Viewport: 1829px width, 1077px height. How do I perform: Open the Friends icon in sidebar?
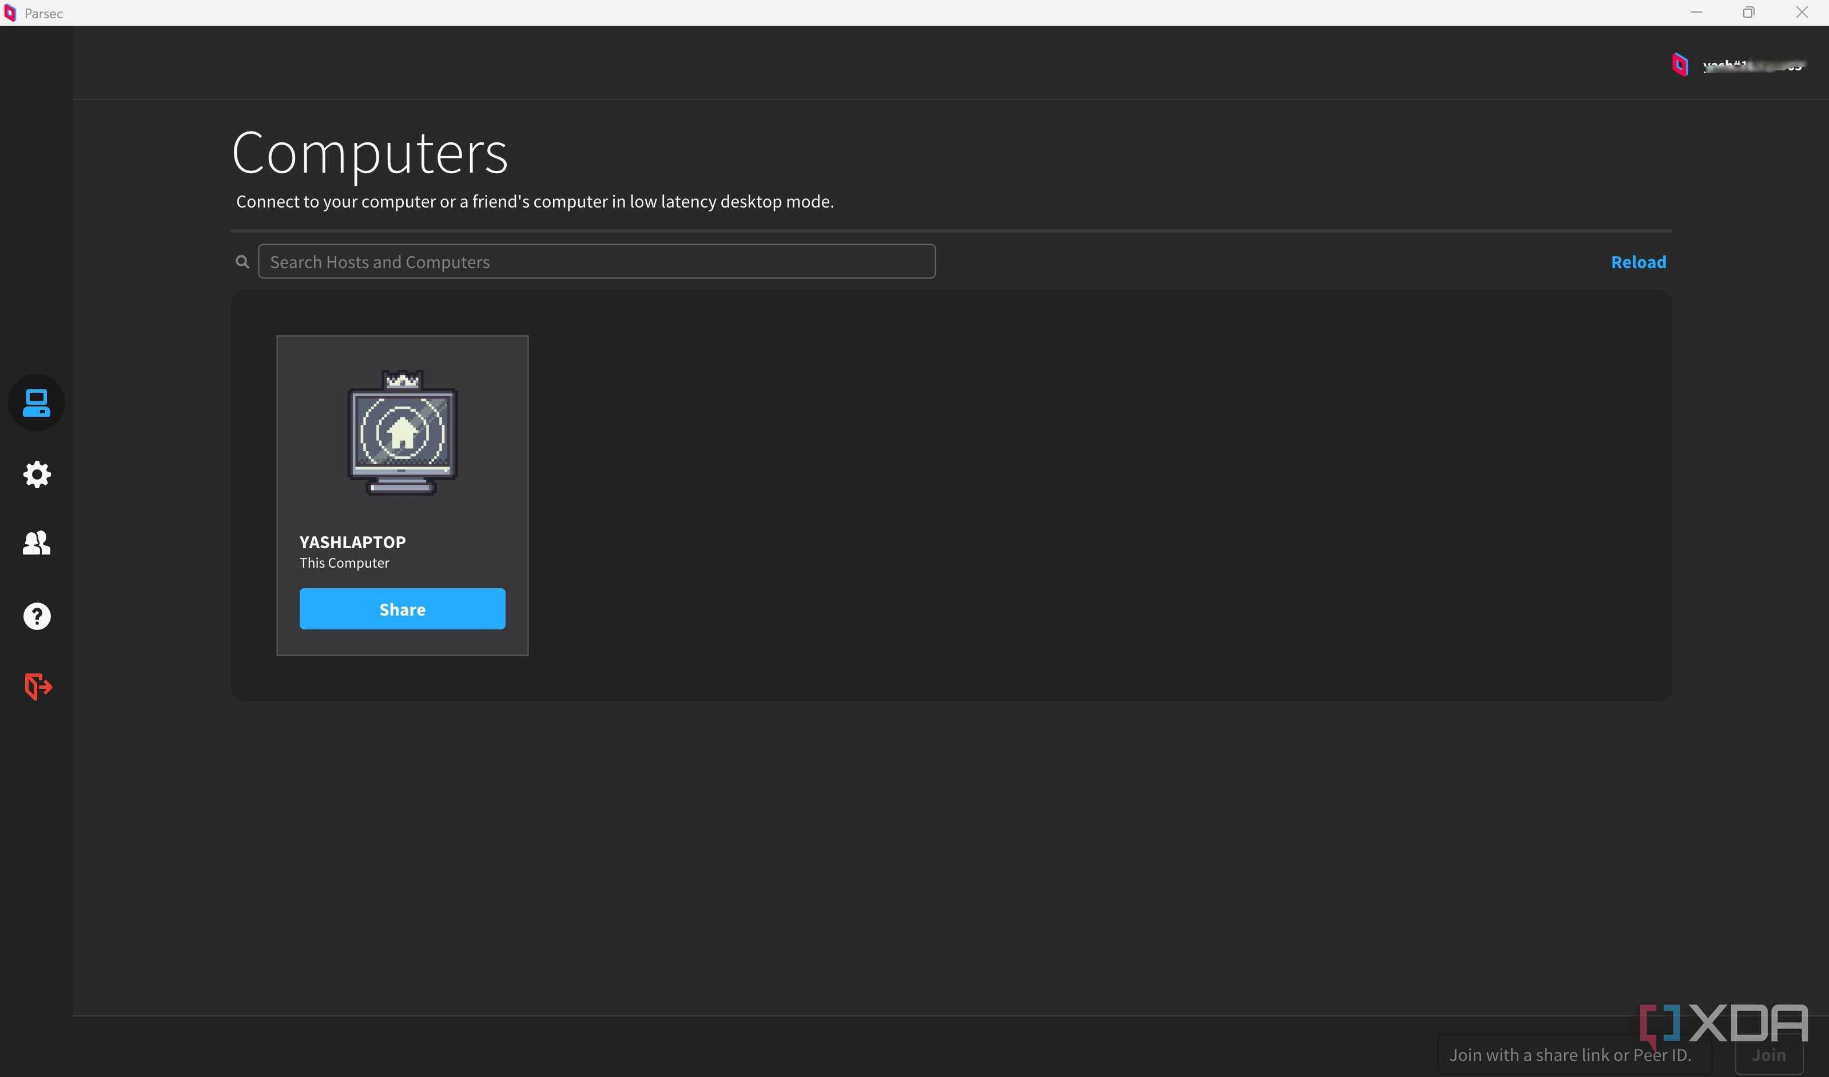point(36,543)
